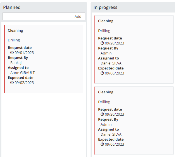Click Request date clock icon in top In progress card
175x157 pixels.
pyautogui.click(x=102, y=43)
